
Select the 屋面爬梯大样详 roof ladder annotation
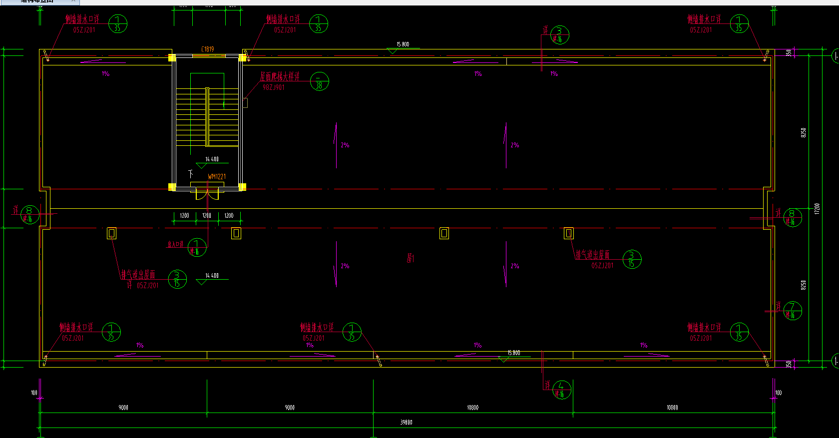(280, 76)
